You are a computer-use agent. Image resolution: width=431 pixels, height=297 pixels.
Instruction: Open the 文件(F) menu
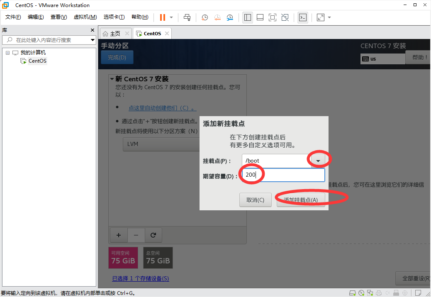point(13,17)
